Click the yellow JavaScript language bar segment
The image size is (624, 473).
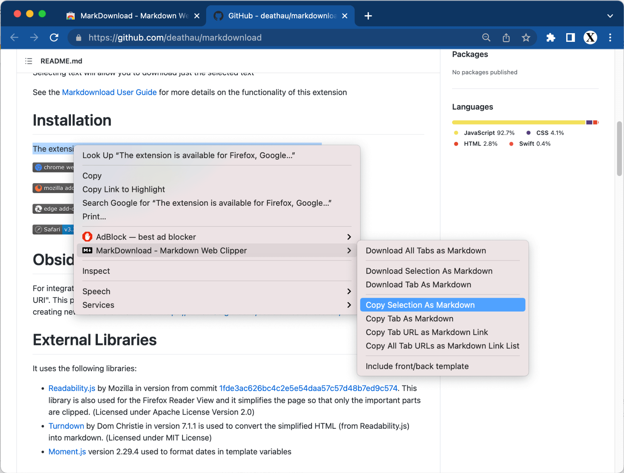pyautogui.click(x=519, y=122)
